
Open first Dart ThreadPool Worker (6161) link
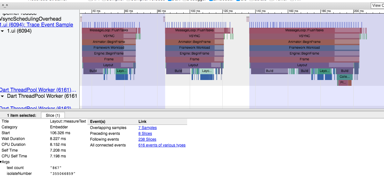coord(38,90)
